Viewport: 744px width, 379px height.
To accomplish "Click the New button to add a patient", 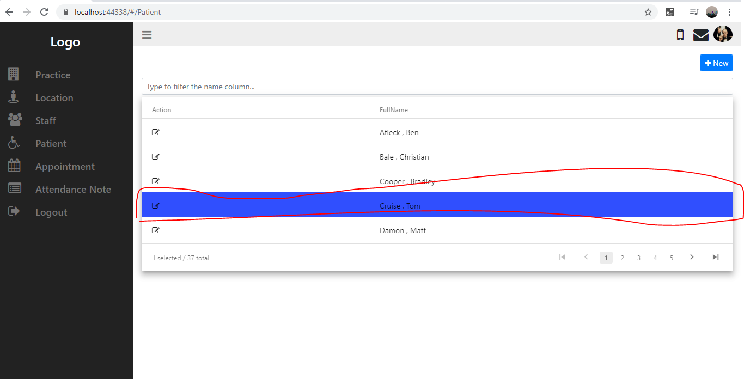I will click(x=716, y=63).
